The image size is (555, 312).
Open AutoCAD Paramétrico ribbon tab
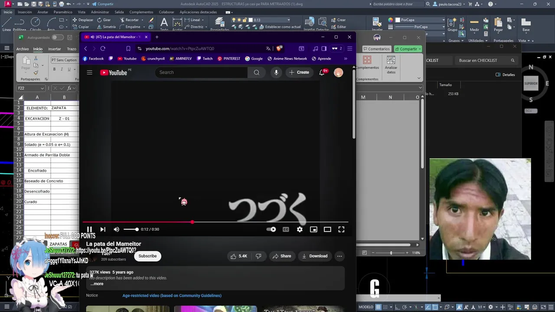[63, 12]
